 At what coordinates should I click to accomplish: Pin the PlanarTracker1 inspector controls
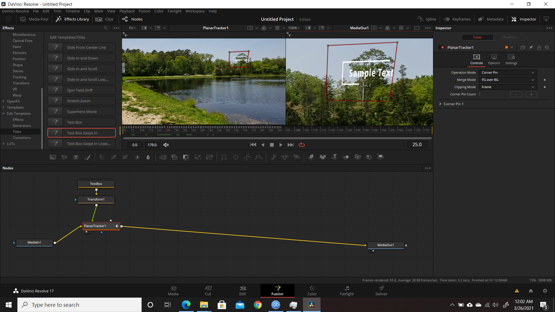531,48
